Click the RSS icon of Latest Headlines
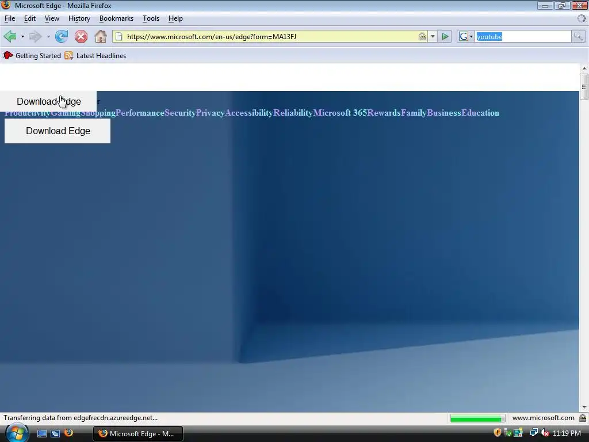 point(68,56)
